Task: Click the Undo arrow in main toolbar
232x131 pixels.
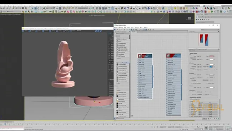Action: (x=1, y=9)
